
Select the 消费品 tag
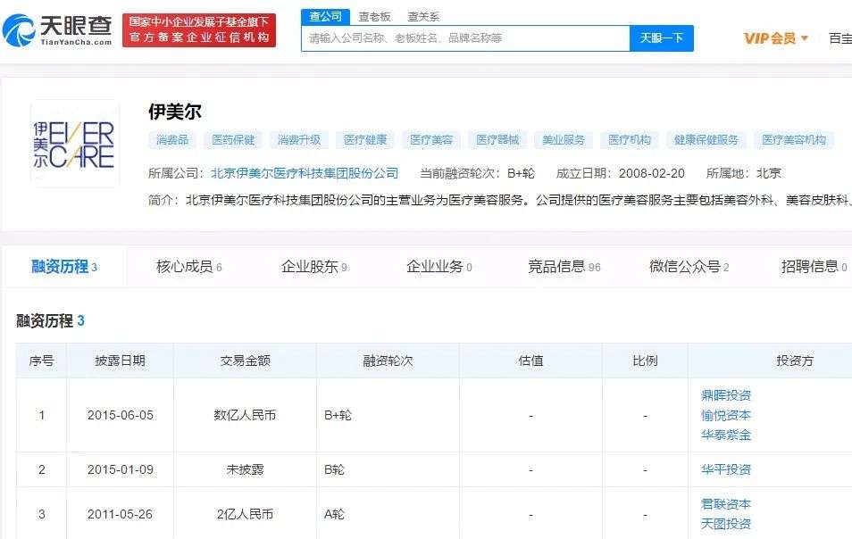pos(172,140)
